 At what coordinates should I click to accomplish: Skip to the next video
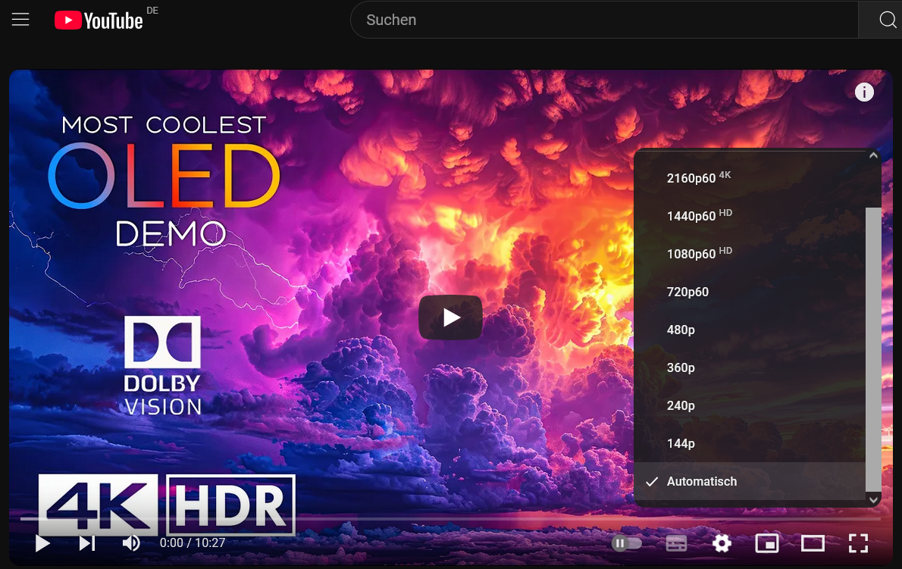(87, 543)
